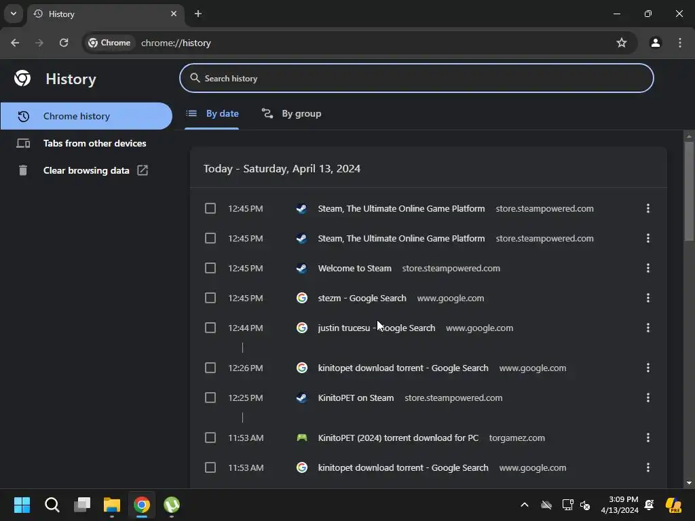Check the first 12:45 PM Steam entry
695x521 pixels.
point(210,209)
